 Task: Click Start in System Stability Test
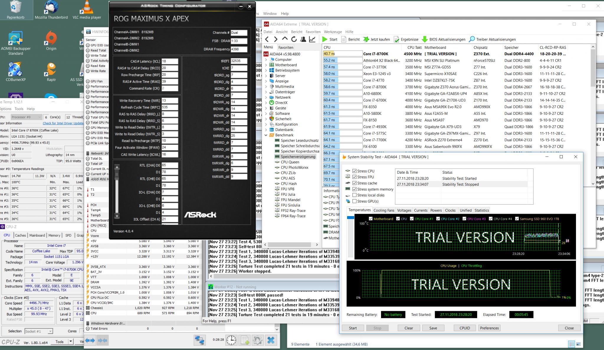[x=353, y=328]
